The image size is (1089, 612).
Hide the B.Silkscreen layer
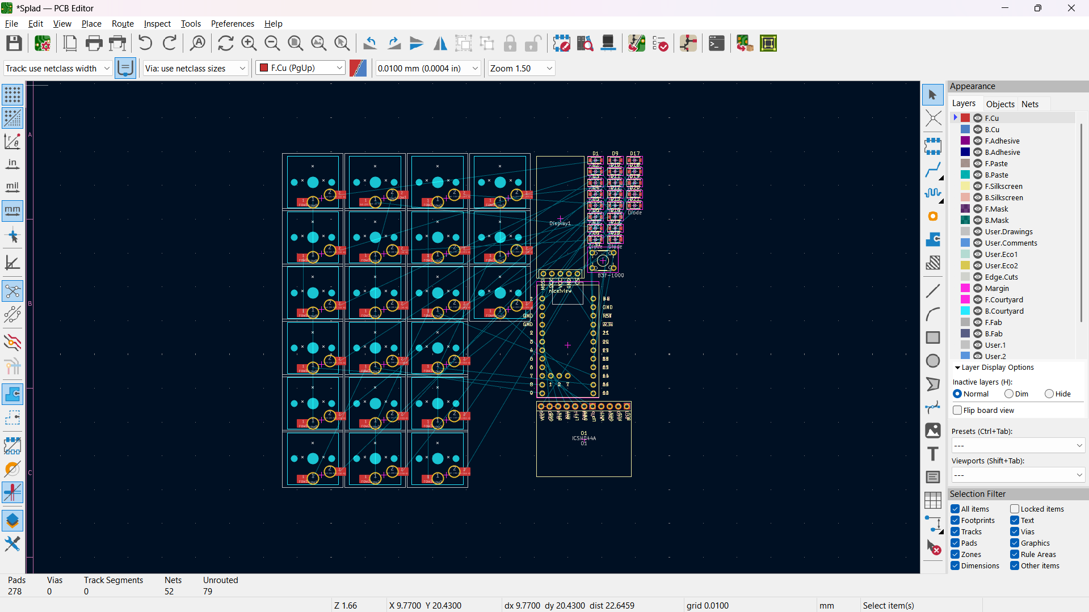977,197
